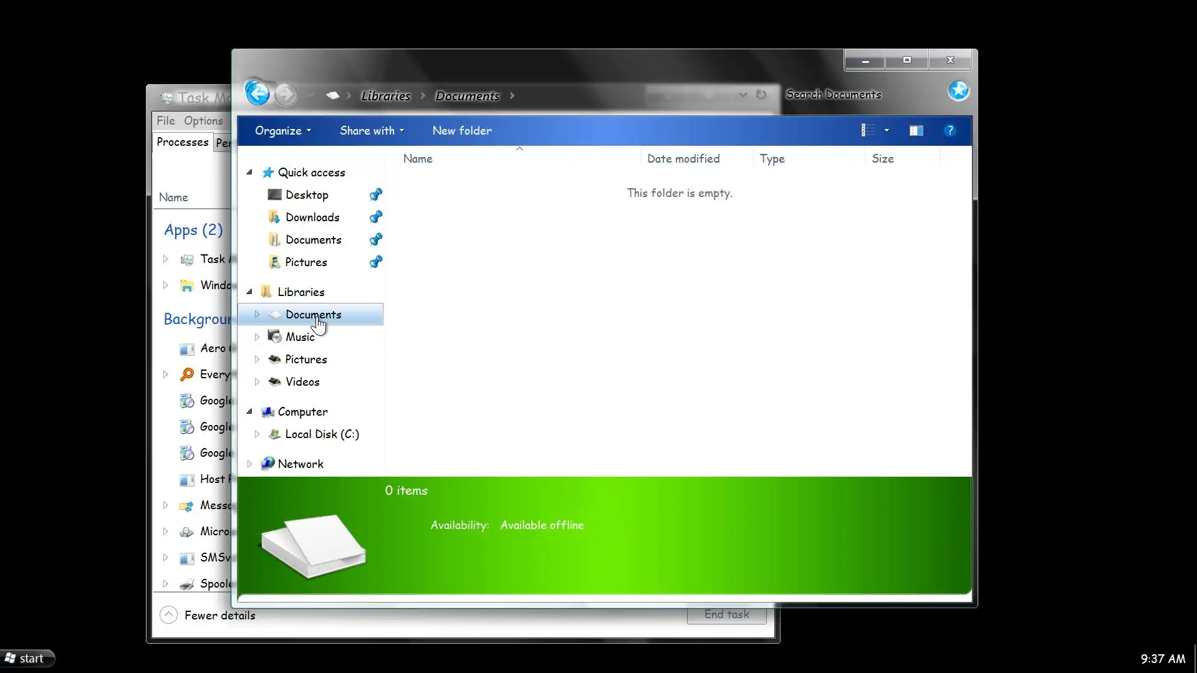Click the Network item in the sidebar

click(x=300, y=464)
